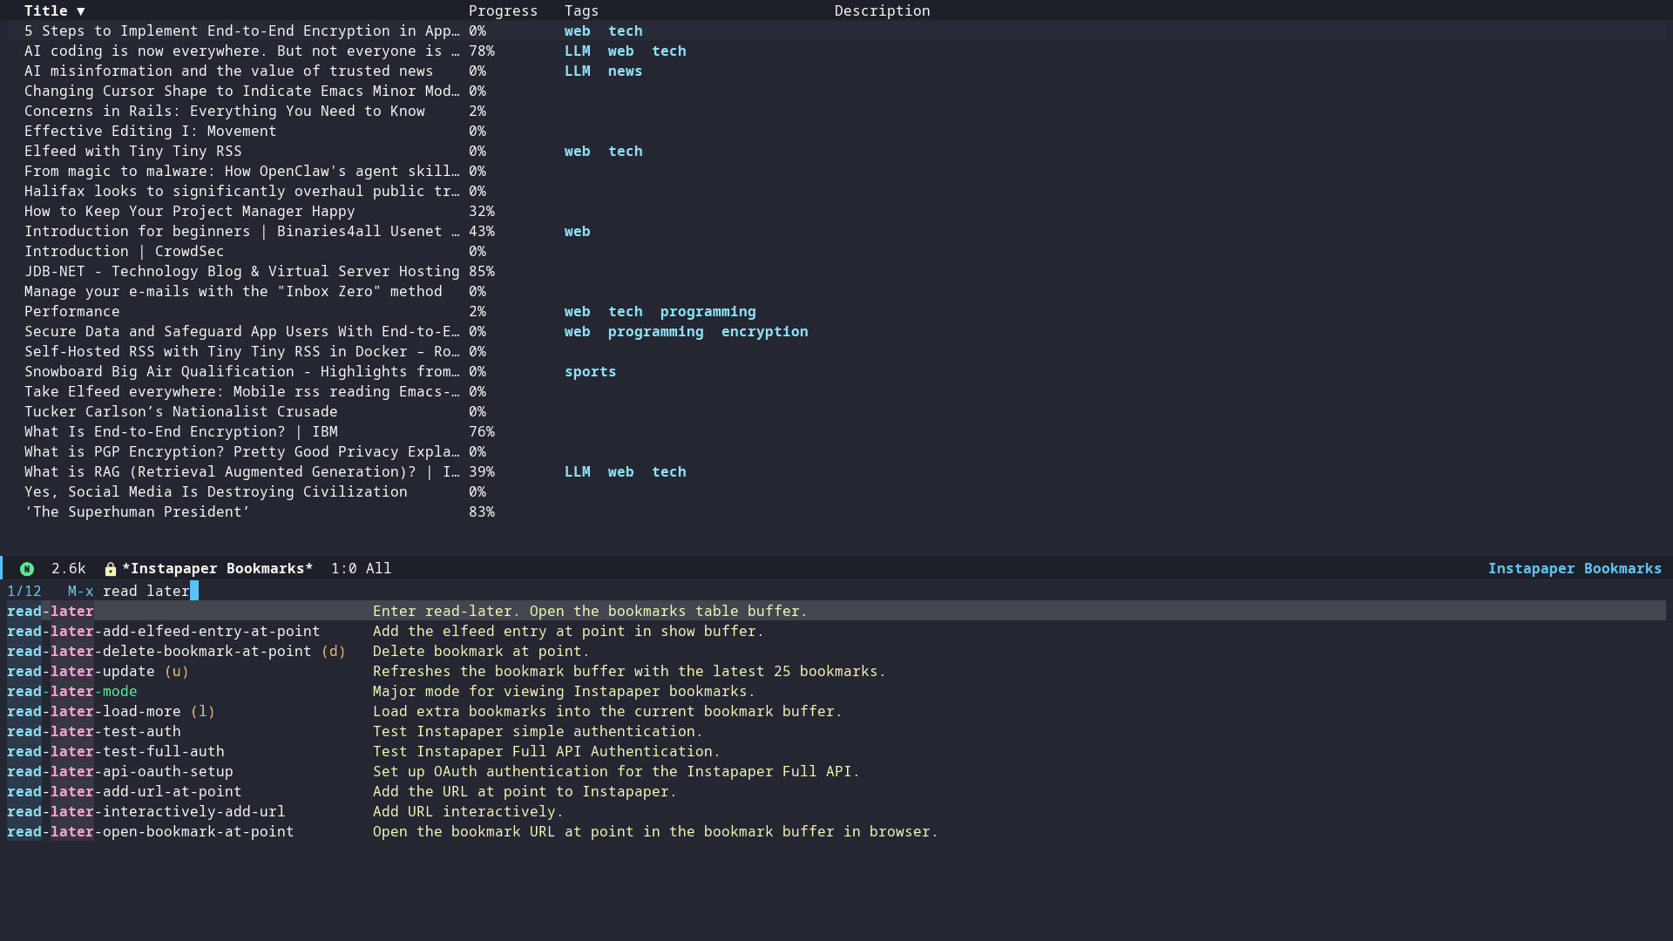
Task: Choose read-later-test-full-auth command
Action: click(116, 752)
